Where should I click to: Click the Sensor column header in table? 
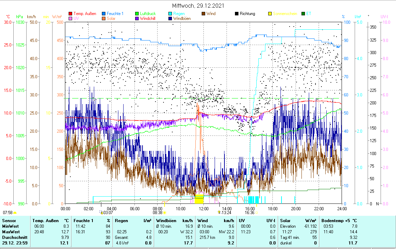click(x=9, y=221)
